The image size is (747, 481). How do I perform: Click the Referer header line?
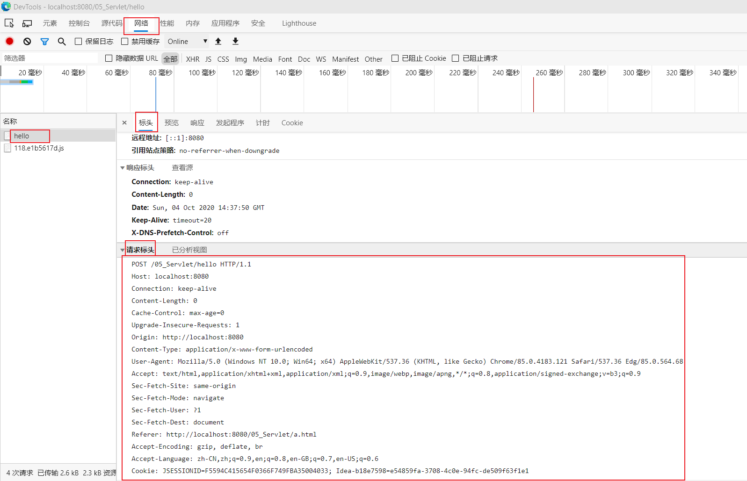click(224, 434)
